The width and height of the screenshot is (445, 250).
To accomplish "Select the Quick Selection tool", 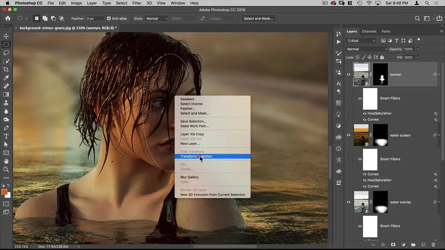I will pos(6,61).
